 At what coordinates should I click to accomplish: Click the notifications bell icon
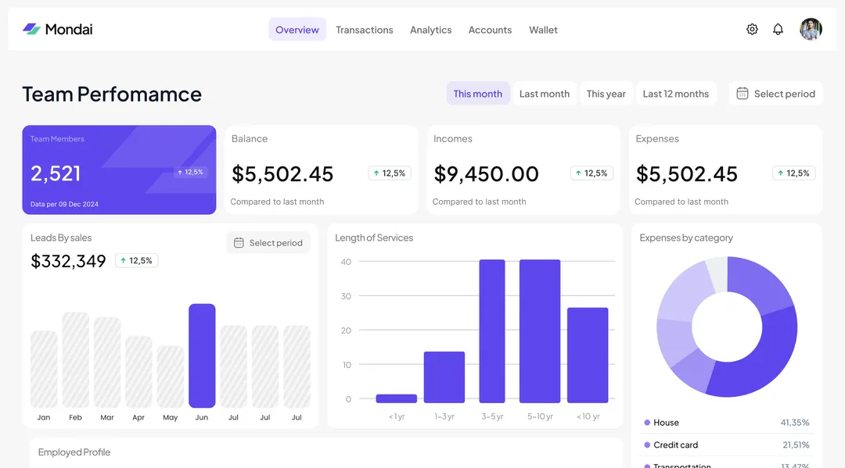(x=778, y=30)
